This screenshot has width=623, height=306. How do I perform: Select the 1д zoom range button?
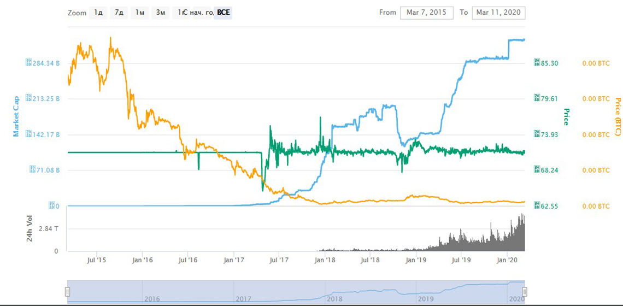98,13
